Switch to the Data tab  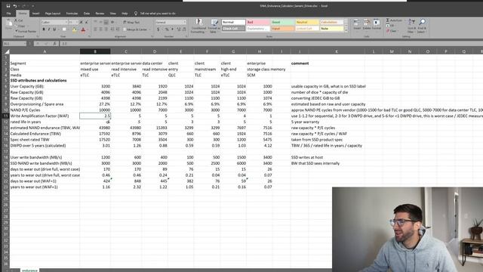point(87,14)
